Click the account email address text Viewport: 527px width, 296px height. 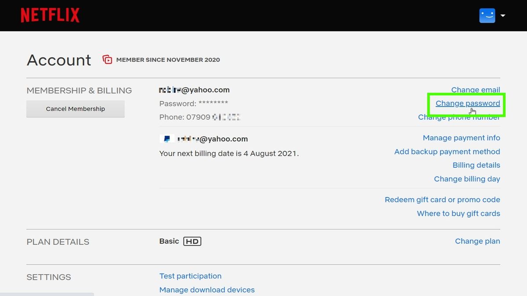(x=194, y=90)
